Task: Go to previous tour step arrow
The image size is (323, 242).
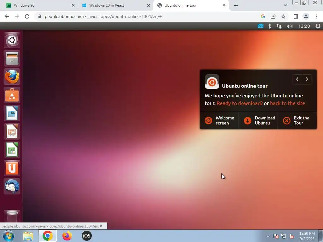Action: coord(297,79)
